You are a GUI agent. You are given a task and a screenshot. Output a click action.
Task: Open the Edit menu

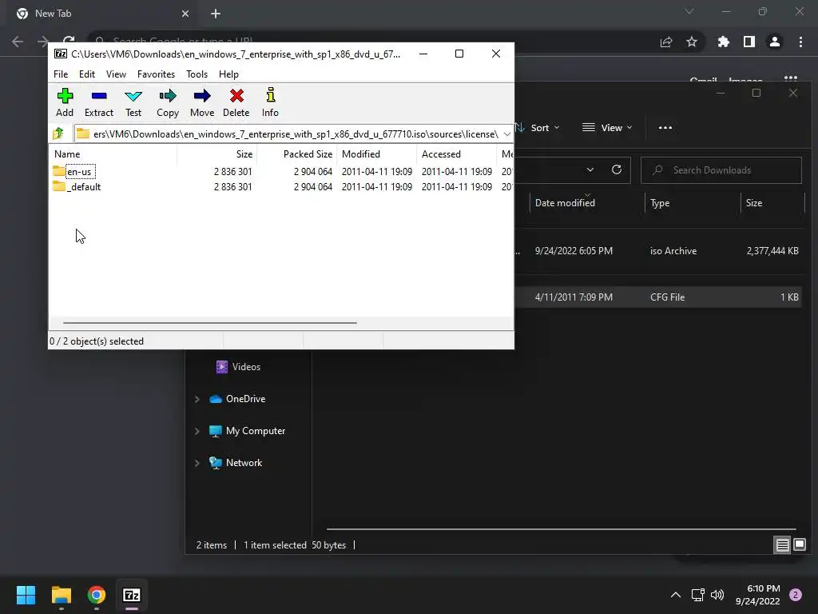(x=86, y=74)
